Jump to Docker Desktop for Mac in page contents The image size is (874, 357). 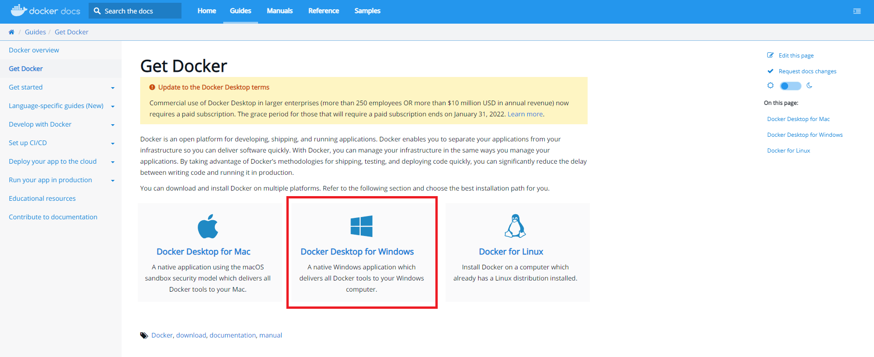[798, 119]
